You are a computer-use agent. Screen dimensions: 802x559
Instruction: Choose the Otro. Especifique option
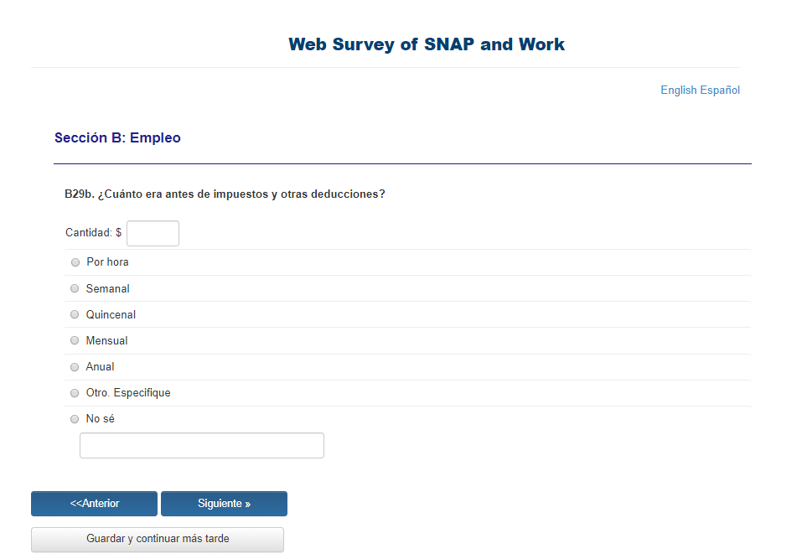point(75,393)
